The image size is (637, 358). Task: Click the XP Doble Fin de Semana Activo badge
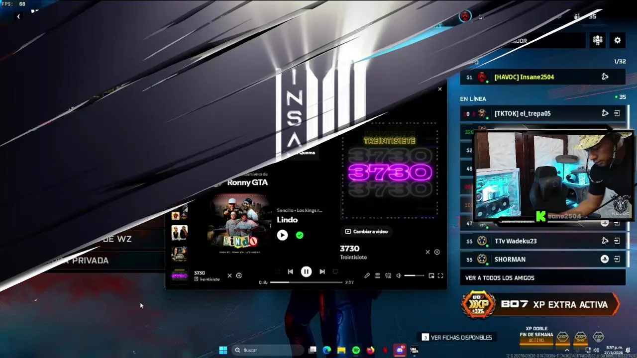pos(536,335)
